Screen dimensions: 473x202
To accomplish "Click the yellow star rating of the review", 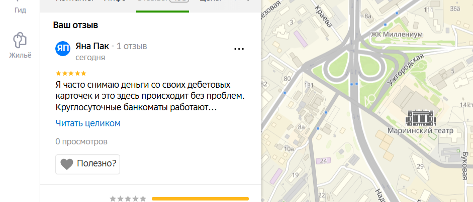I will (71, 73).
